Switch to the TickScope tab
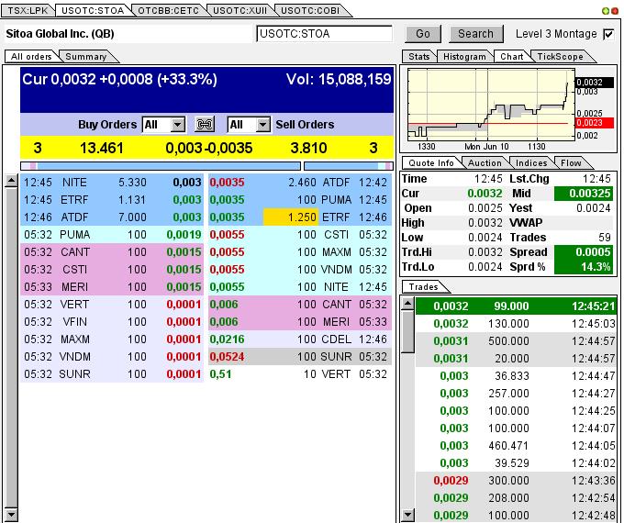Screen dimensions: 624x523 coord(560,57)
